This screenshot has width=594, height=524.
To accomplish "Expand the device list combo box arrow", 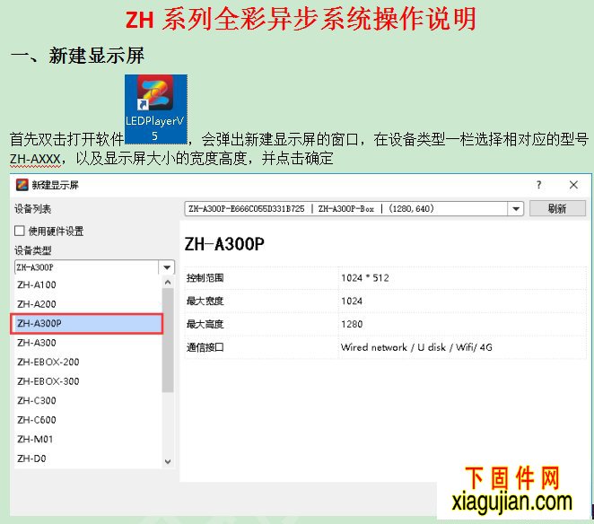I will pos(516,209).
